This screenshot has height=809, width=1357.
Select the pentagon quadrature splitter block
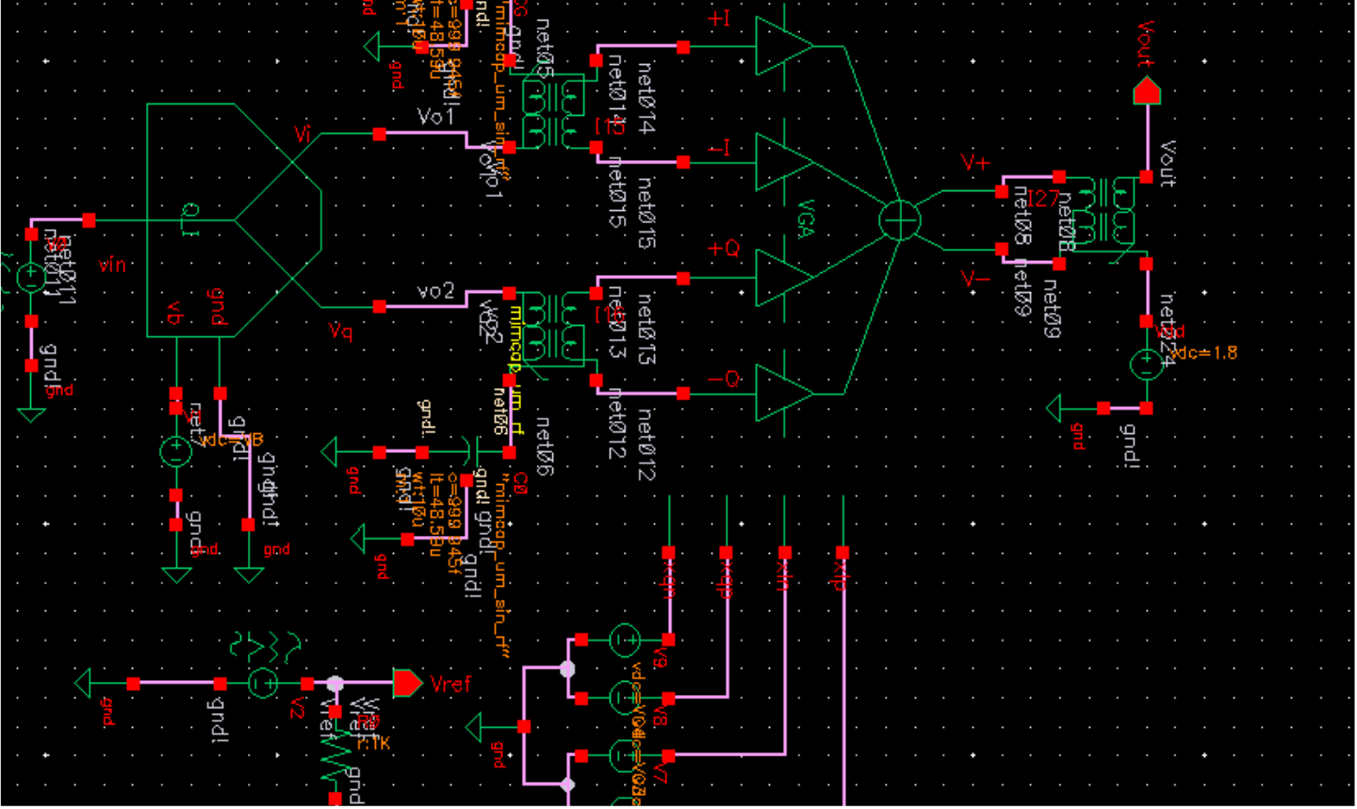point(235,220)
